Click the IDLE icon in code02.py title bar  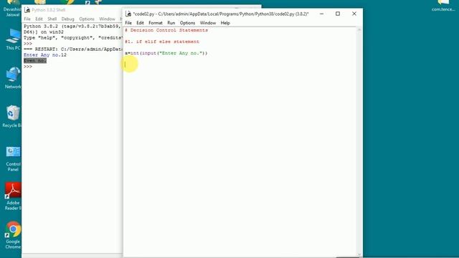click(x=128, y=14)
